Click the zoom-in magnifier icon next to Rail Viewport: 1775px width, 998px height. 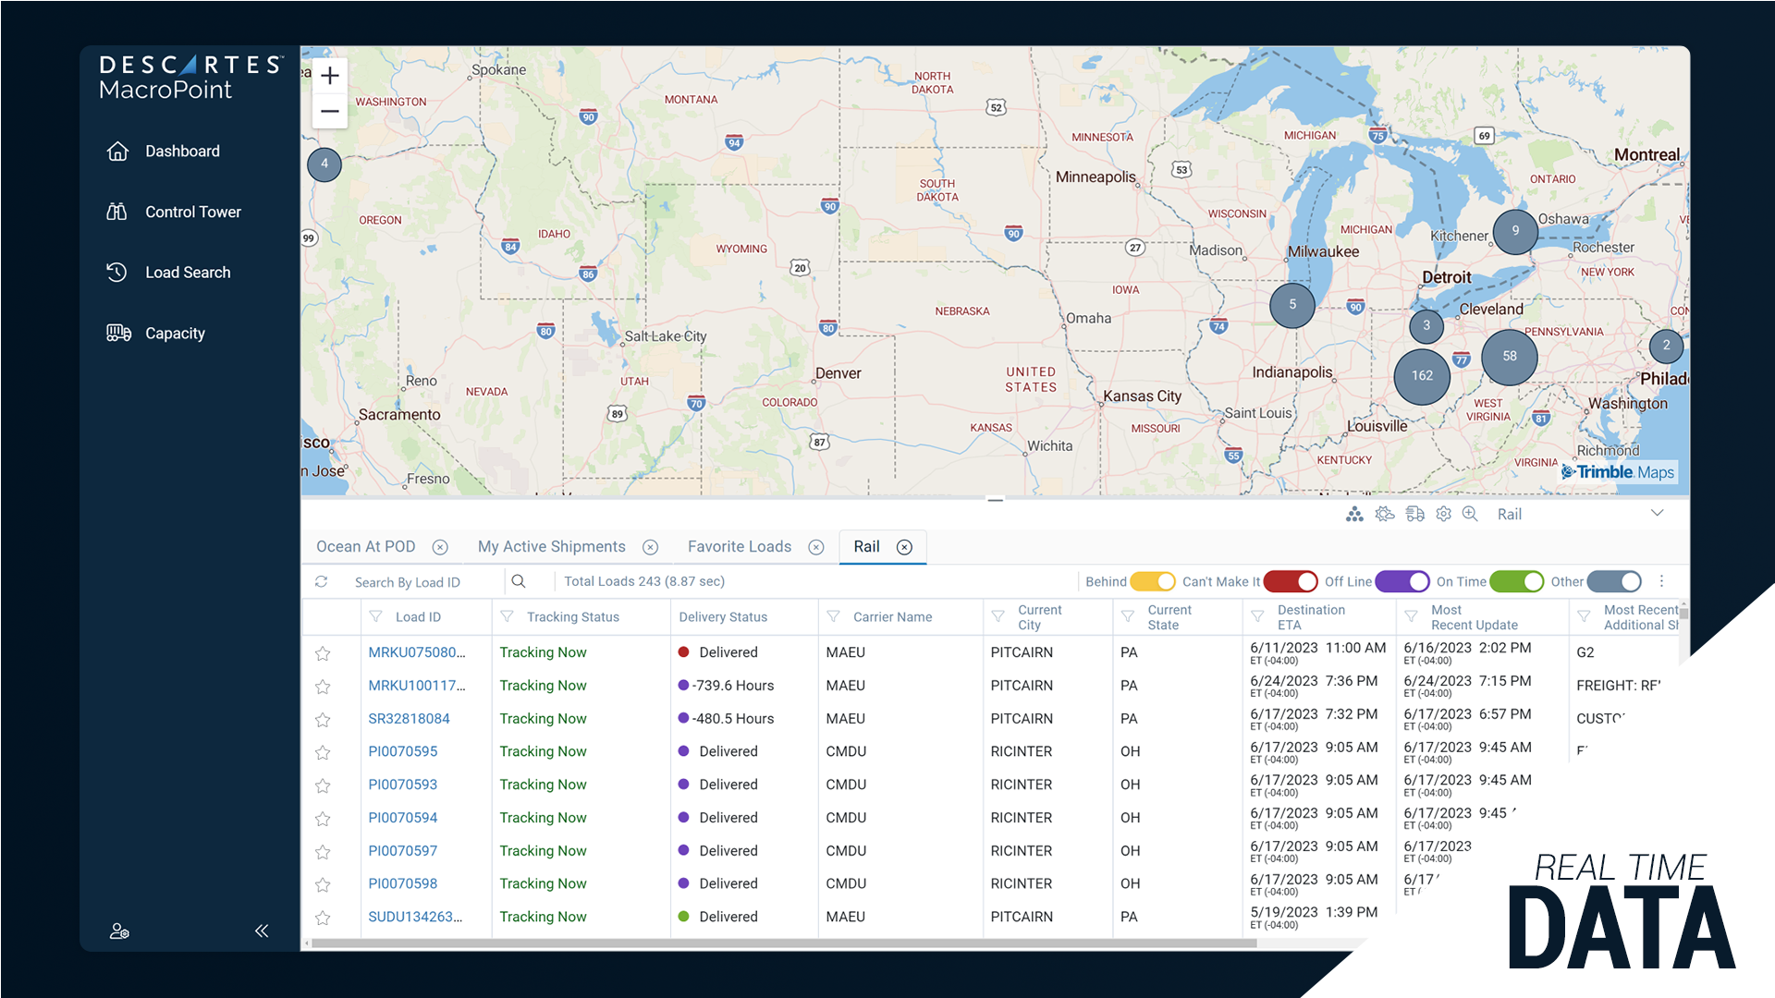click(x=1470, y=515)
